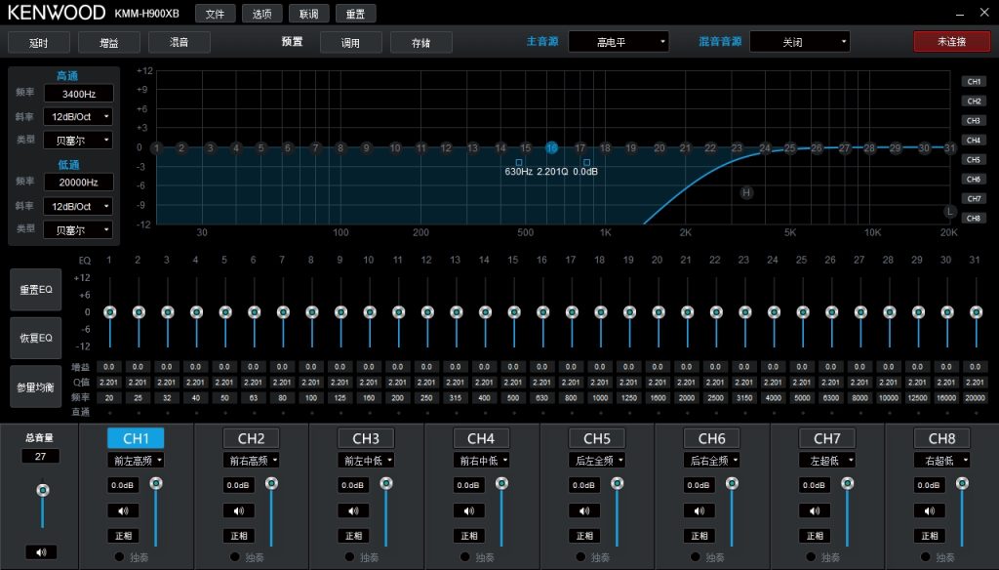
Task: Open low-pass 斜率 slope dropdown
Action: coord(78,207)
